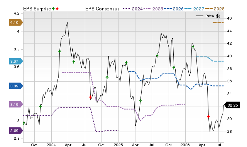Click the Price ($) legend label

click(x=213, y=16)
